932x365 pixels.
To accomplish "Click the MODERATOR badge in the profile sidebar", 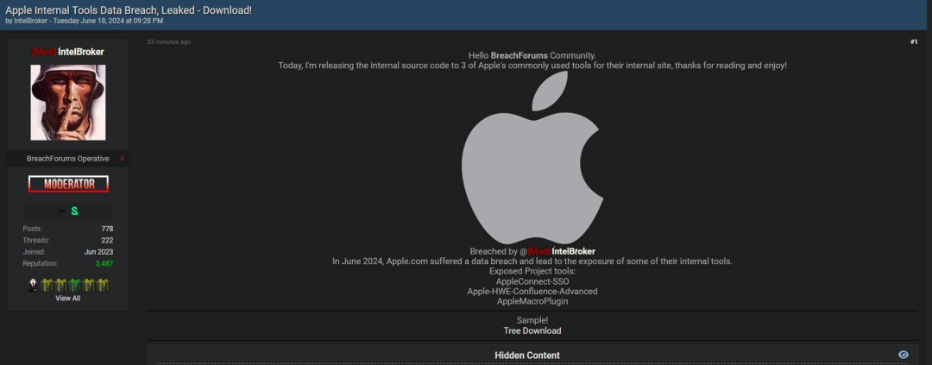I will click(x=68, y=184).
